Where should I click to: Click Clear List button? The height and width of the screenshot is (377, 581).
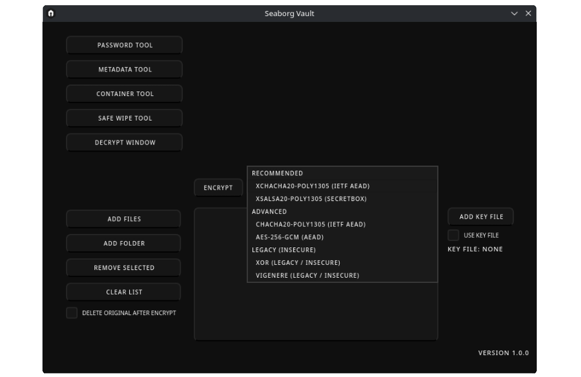pos(123,292)
